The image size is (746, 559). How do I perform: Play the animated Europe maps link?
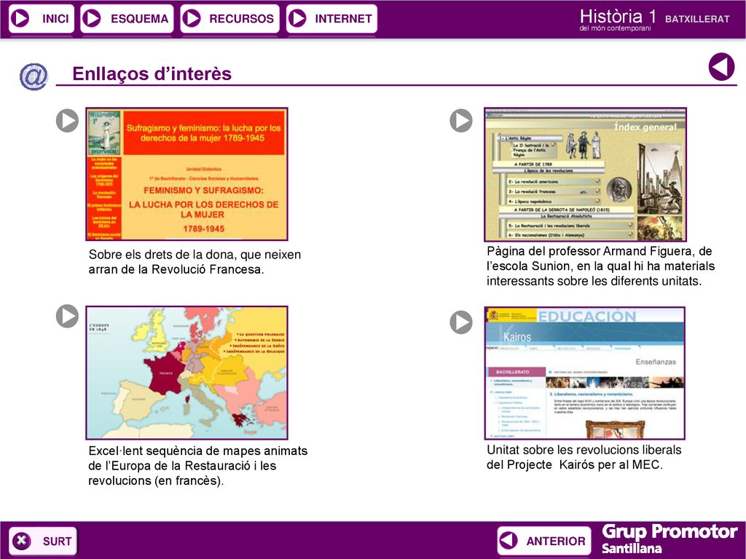click(67, 316)
